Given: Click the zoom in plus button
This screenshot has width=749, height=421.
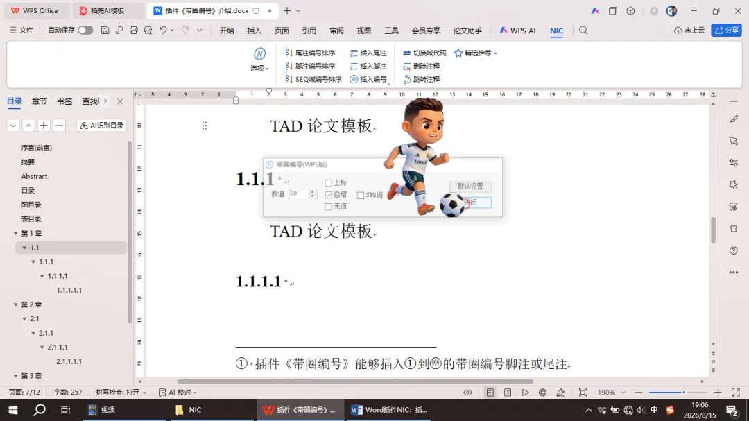Looking at the screenshot, I should 718,393.
